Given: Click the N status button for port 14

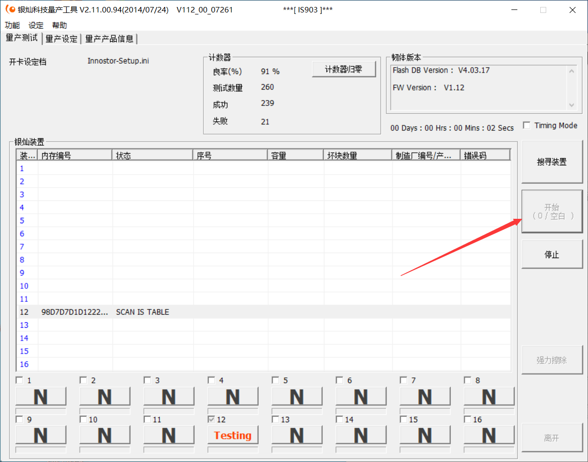Looking at the screenshot, I should tap(361, 435).
